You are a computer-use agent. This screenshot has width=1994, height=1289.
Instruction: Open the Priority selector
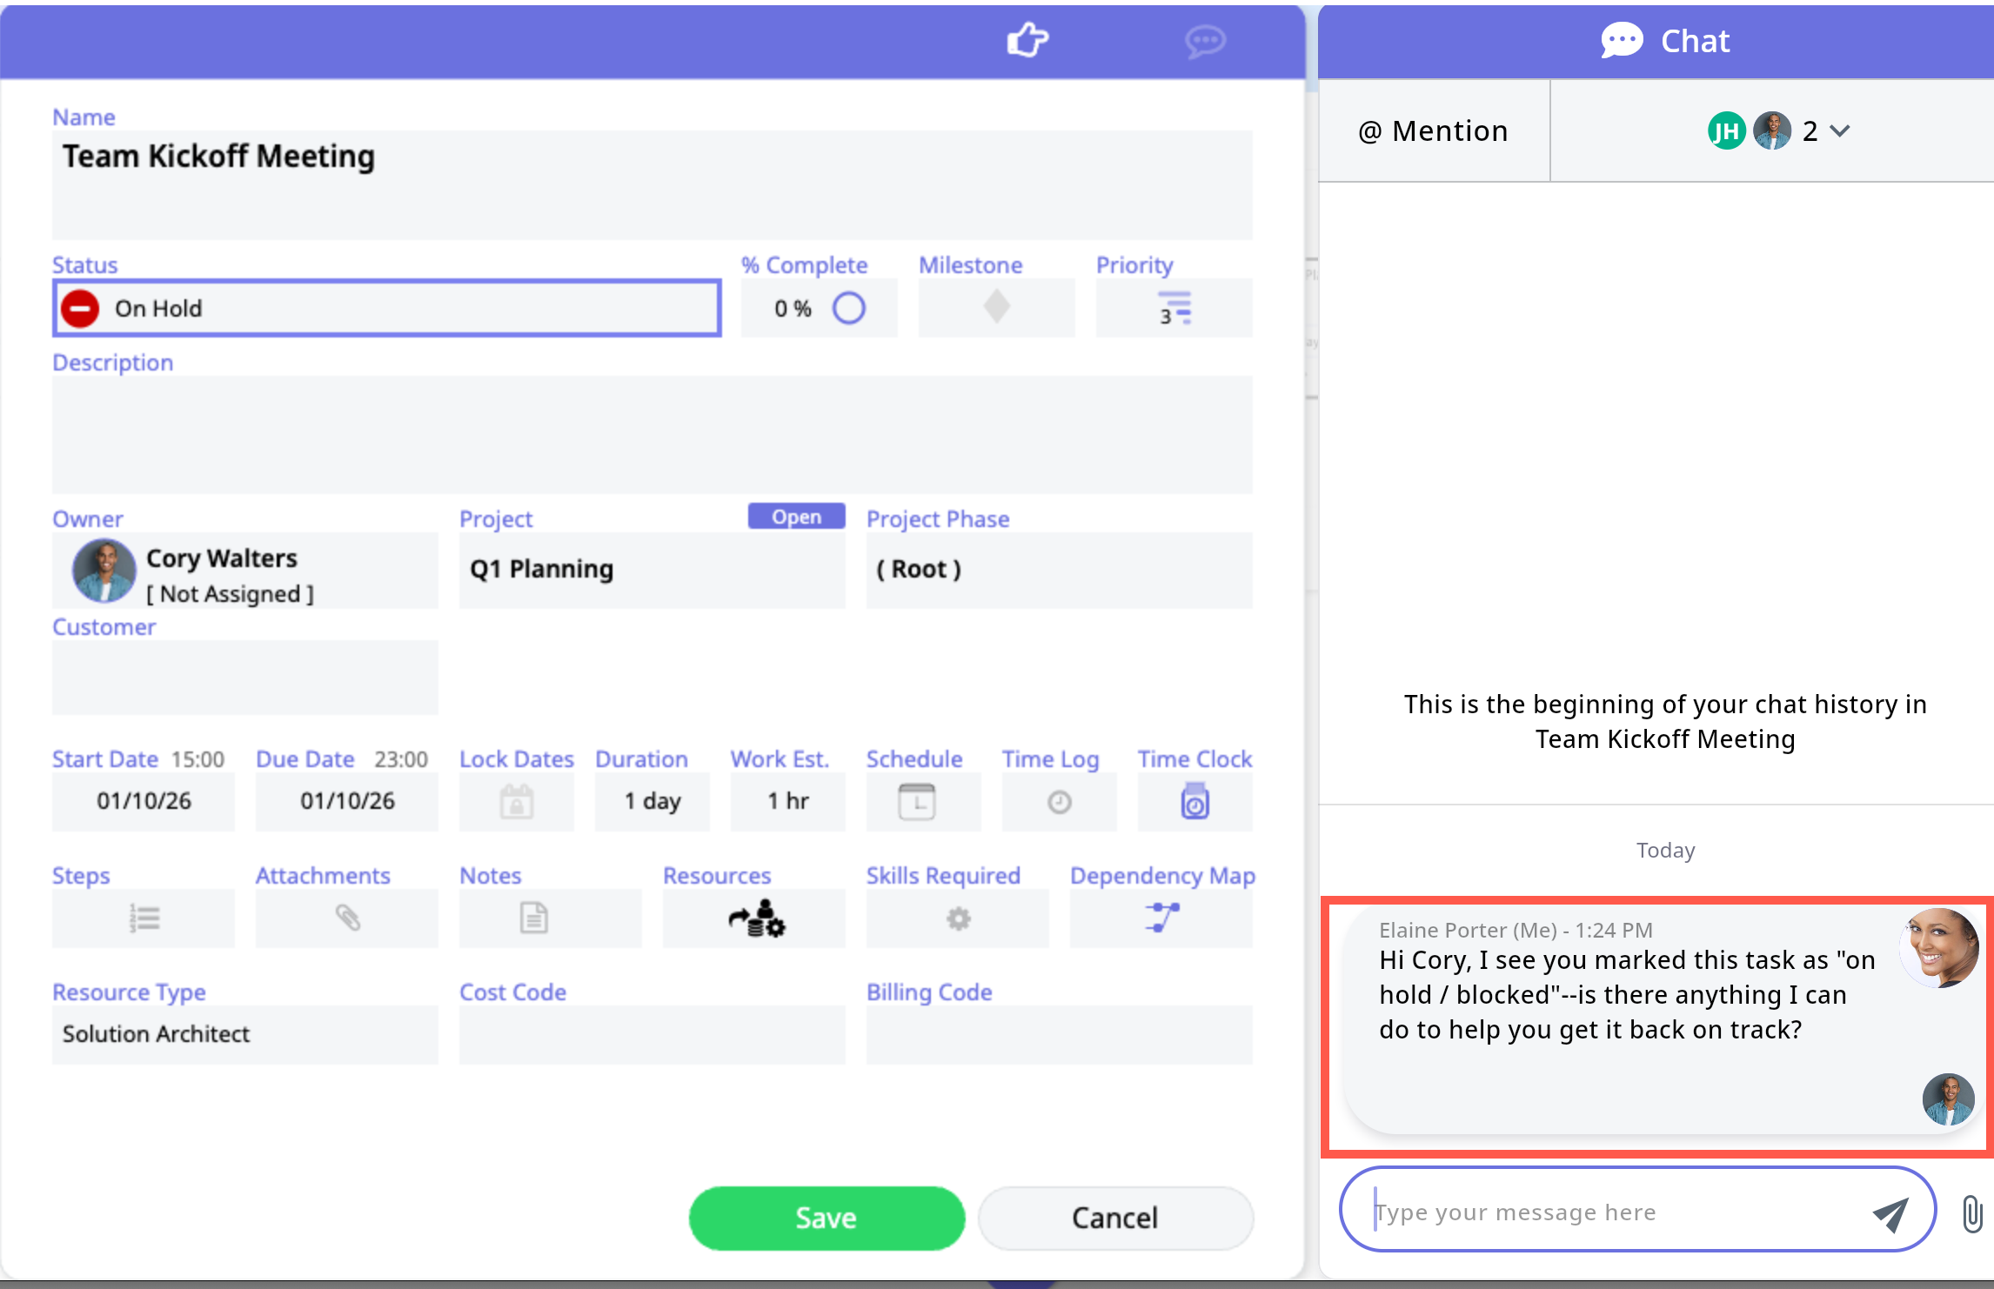(1174, 308)
